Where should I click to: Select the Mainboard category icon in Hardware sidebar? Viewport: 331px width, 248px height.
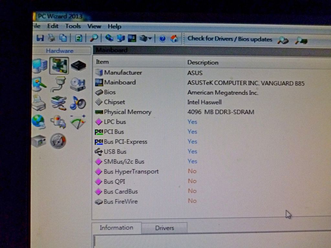tap(59, 66)
